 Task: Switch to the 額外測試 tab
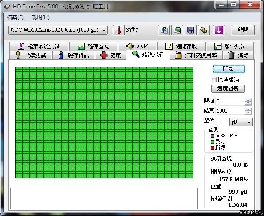click(230, 46)
